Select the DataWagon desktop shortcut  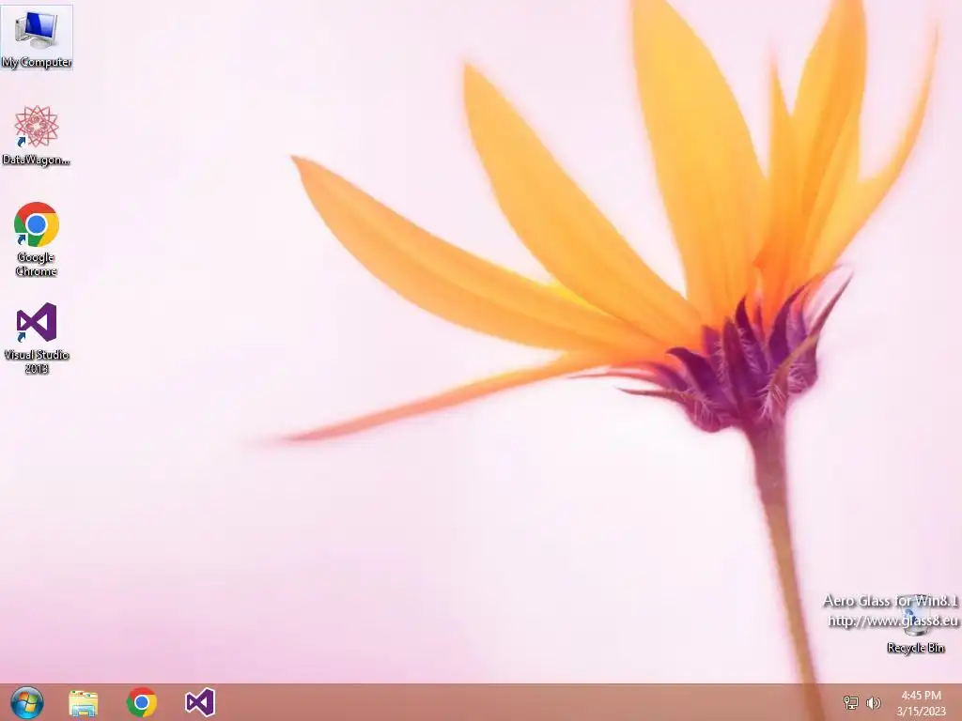click(x=37, y=135)
